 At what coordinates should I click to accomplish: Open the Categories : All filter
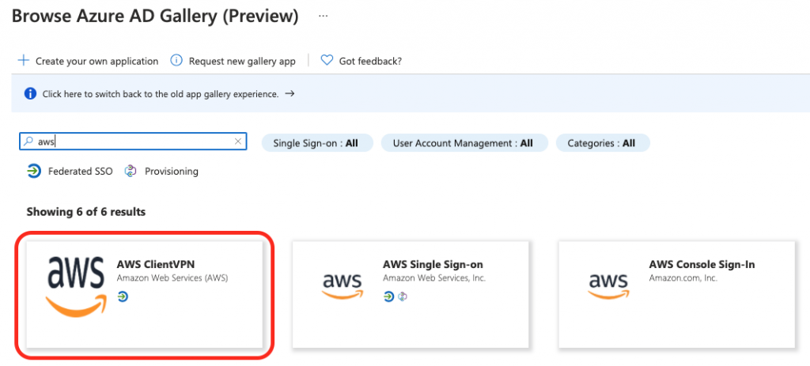click(x=603, y=143)
